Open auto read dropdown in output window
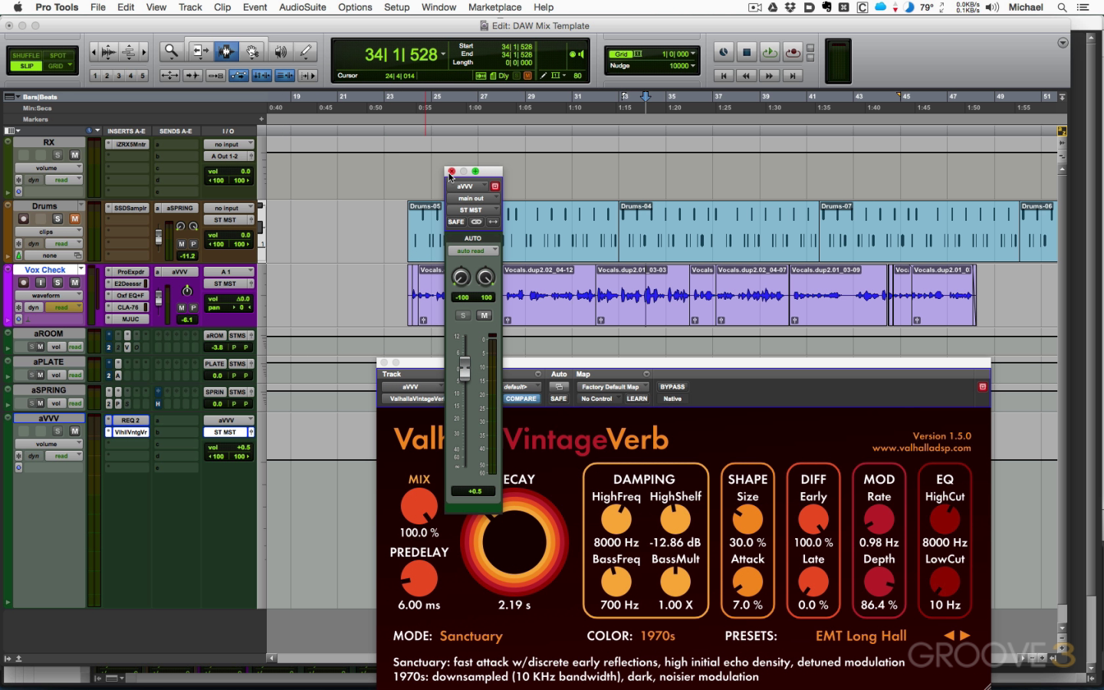This screenshot has height=690, width=1104. [x=473, y=251]
